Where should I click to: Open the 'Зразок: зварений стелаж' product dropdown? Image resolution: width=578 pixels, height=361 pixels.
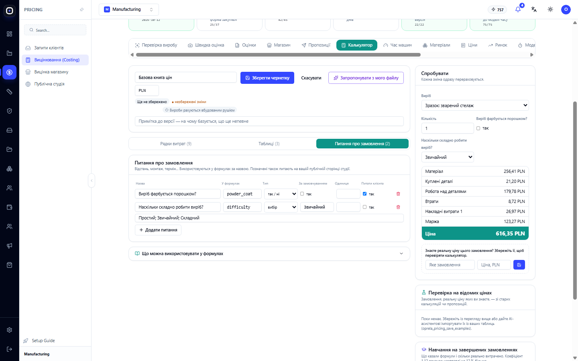tap(475, 105)
